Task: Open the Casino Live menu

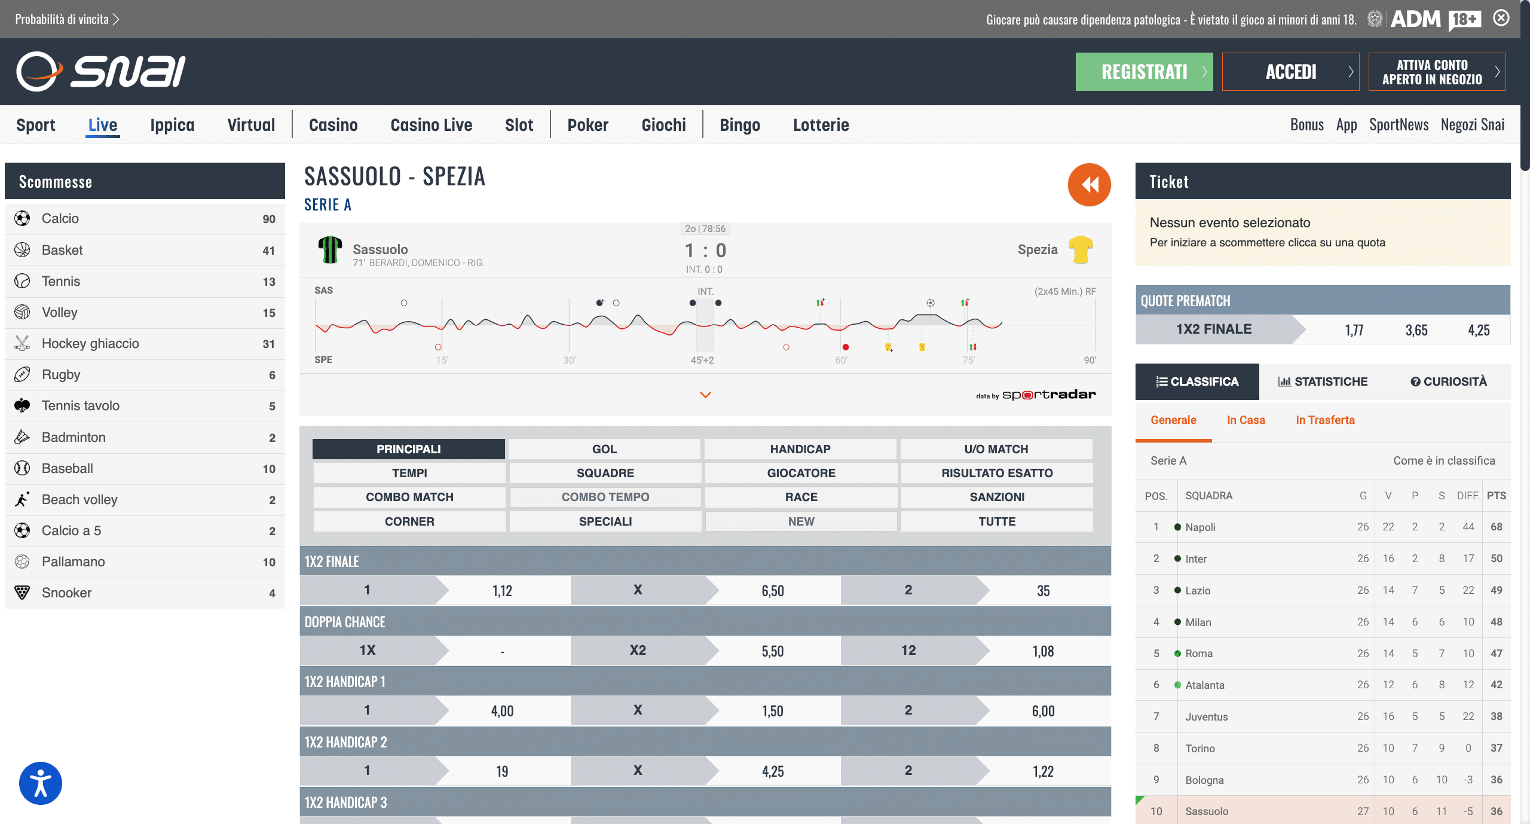Action: 431,125
